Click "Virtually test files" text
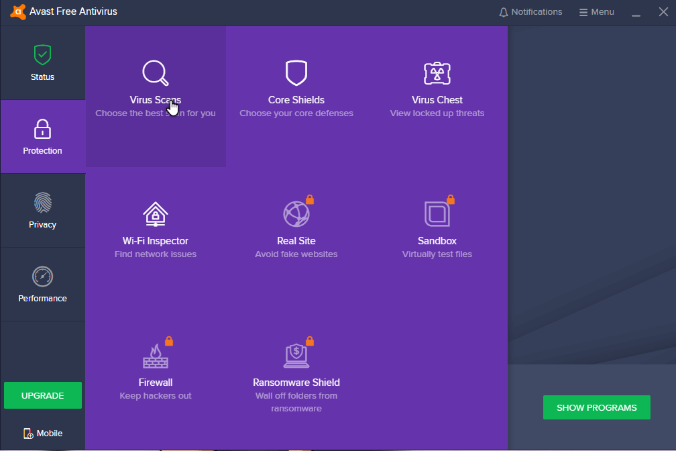Image resolution: width=676 pixels, height=451 pixels. tap(437, 254)
